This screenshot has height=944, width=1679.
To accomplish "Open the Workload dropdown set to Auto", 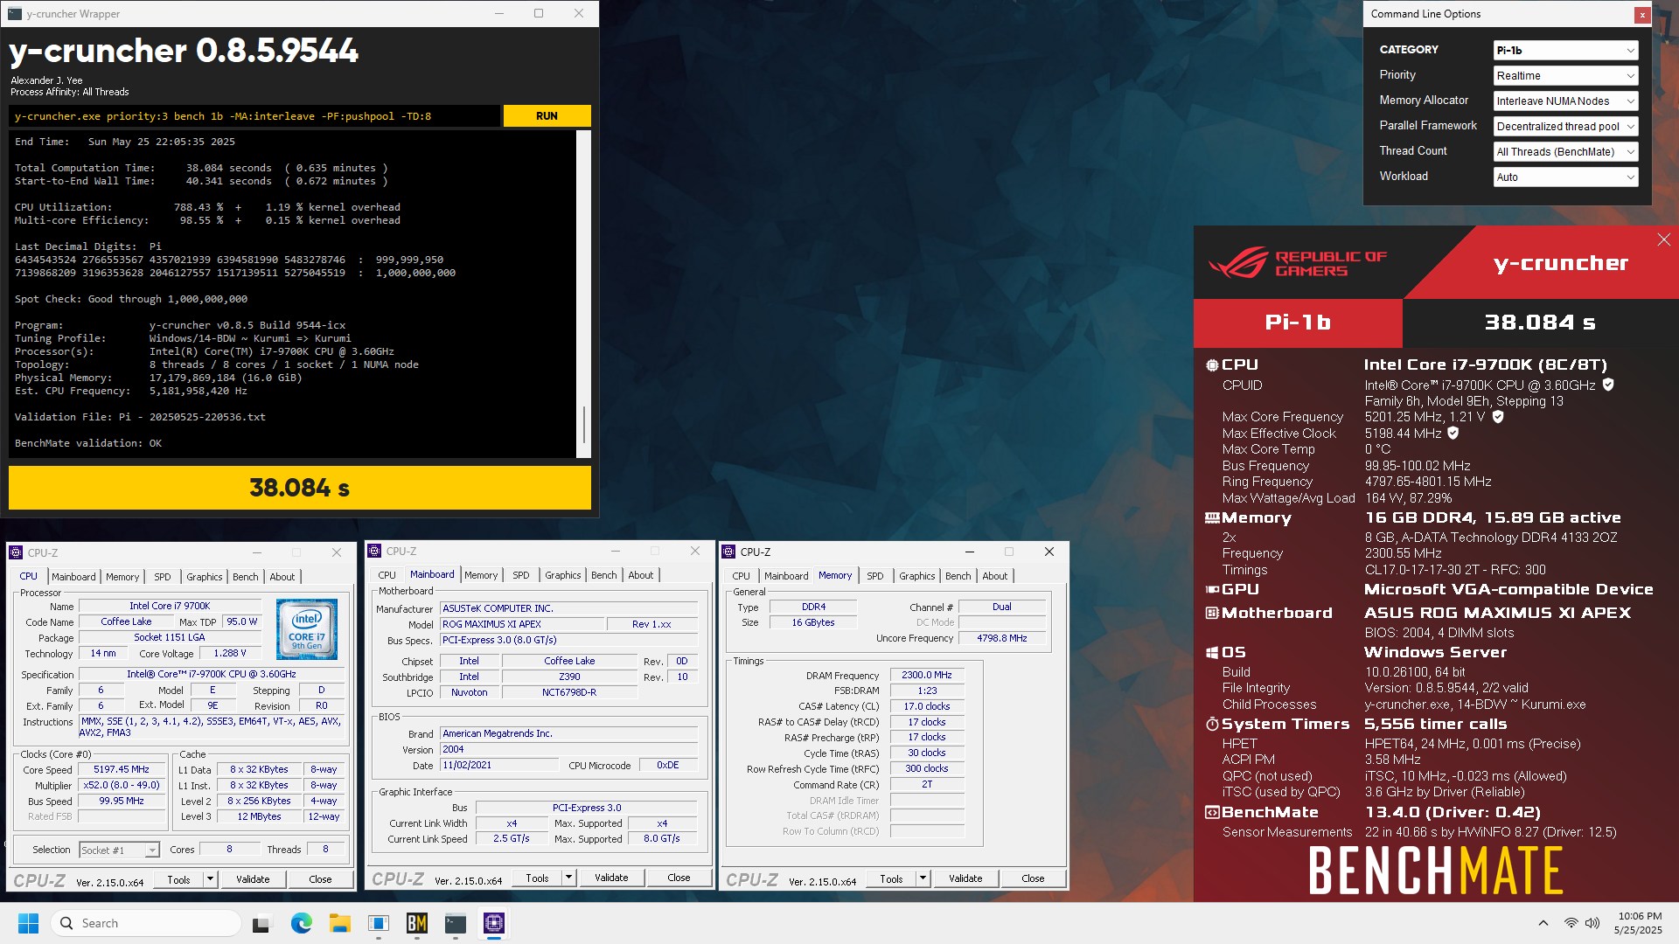I will pos(1565,177).
